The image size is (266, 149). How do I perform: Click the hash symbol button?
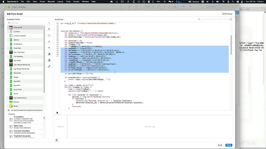(x=49, y=48)
